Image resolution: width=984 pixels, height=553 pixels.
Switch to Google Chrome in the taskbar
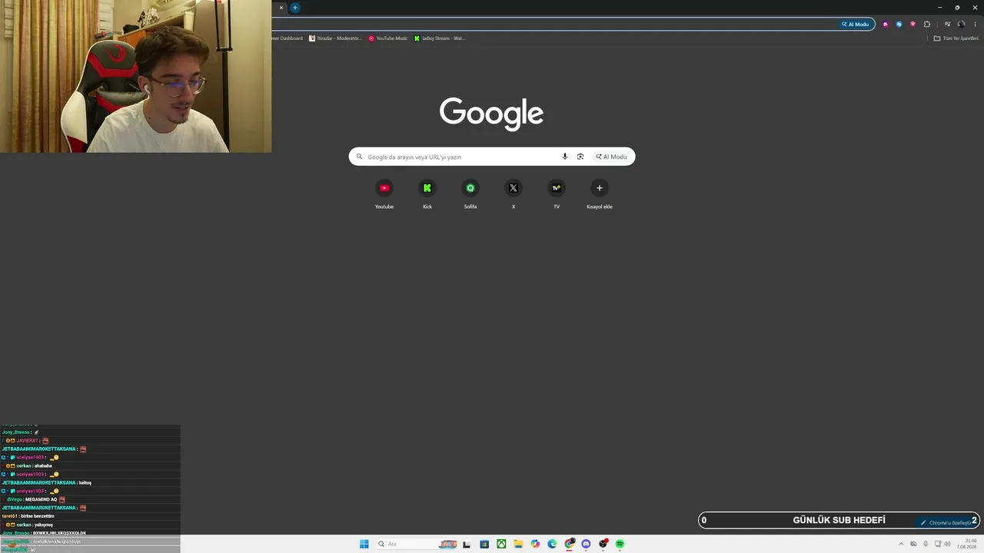pyautogui.click(x=569, y=544)
